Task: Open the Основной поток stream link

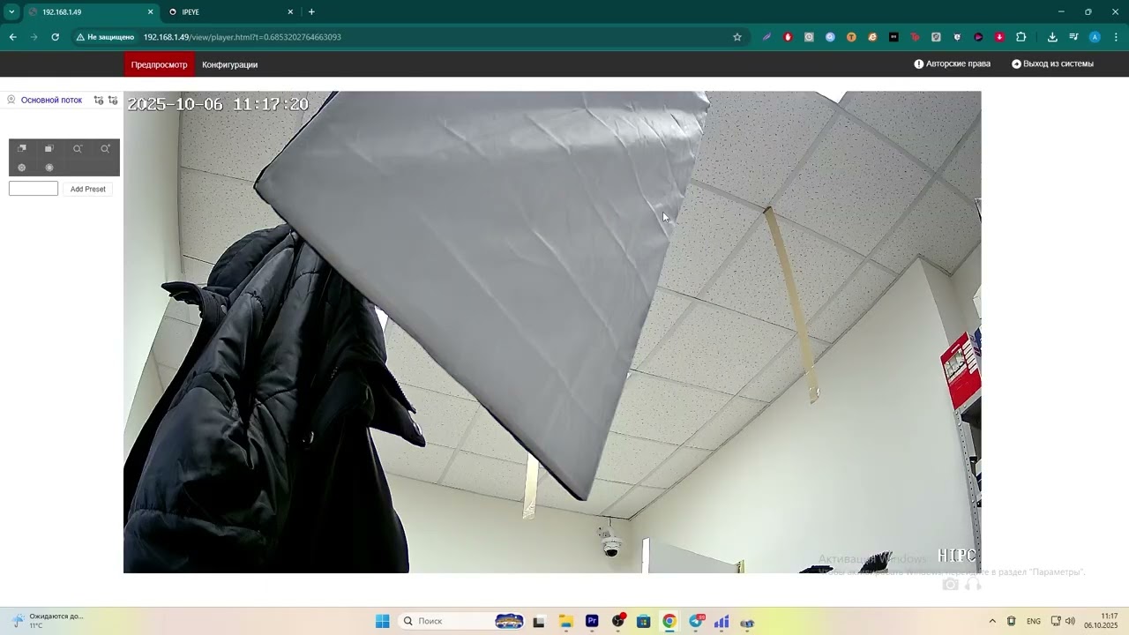Action: pos(51,101)
